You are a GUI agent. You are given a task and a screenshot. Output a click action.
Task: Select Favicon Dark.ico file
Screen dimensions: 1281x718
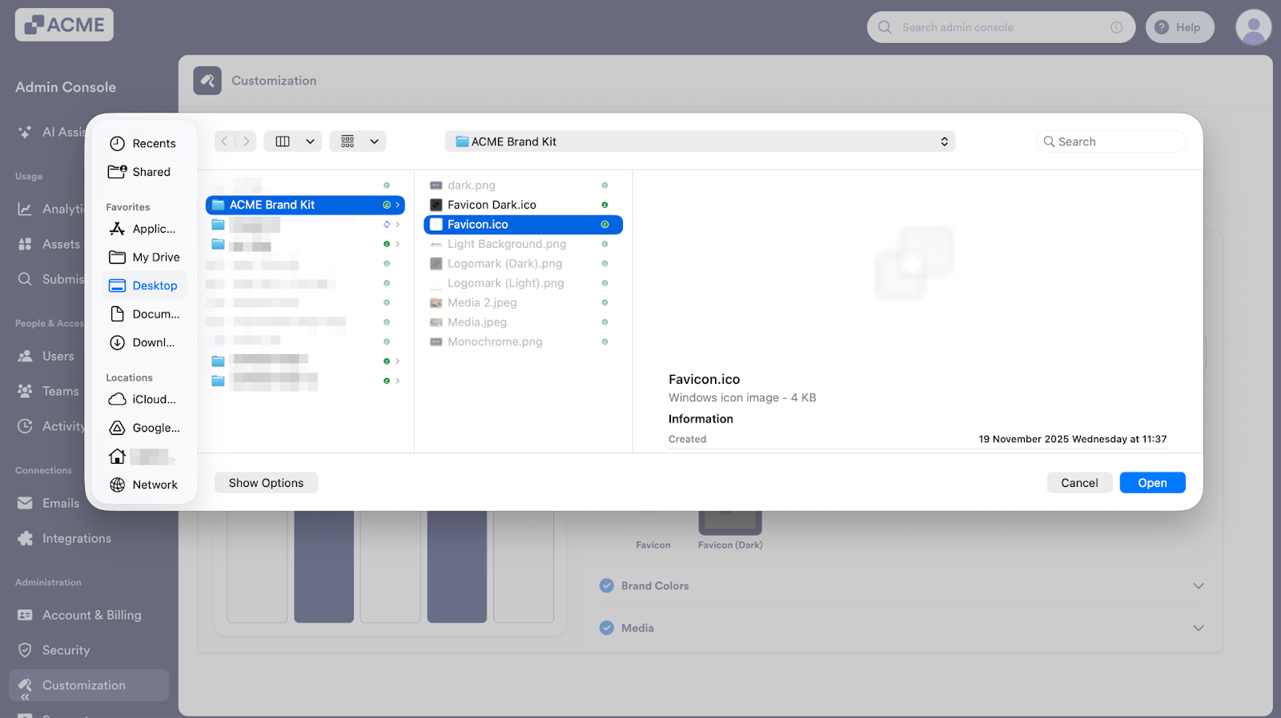523,205
